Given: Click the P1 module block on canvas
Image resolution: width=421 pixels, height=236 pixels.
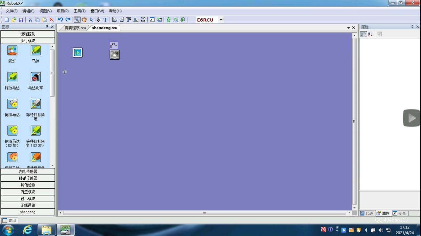Looking at the screenshot, I should pyautogui.click(x=114, y=54).
